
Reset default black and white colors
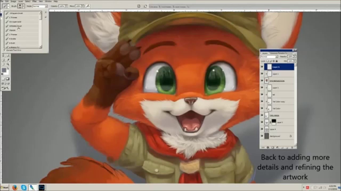pos(2,74)
